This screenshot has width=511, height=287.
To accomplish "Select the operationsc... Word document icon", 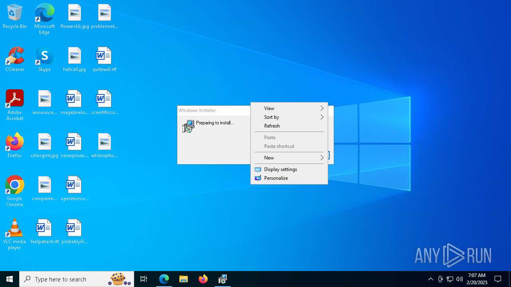I will (75, 189).
